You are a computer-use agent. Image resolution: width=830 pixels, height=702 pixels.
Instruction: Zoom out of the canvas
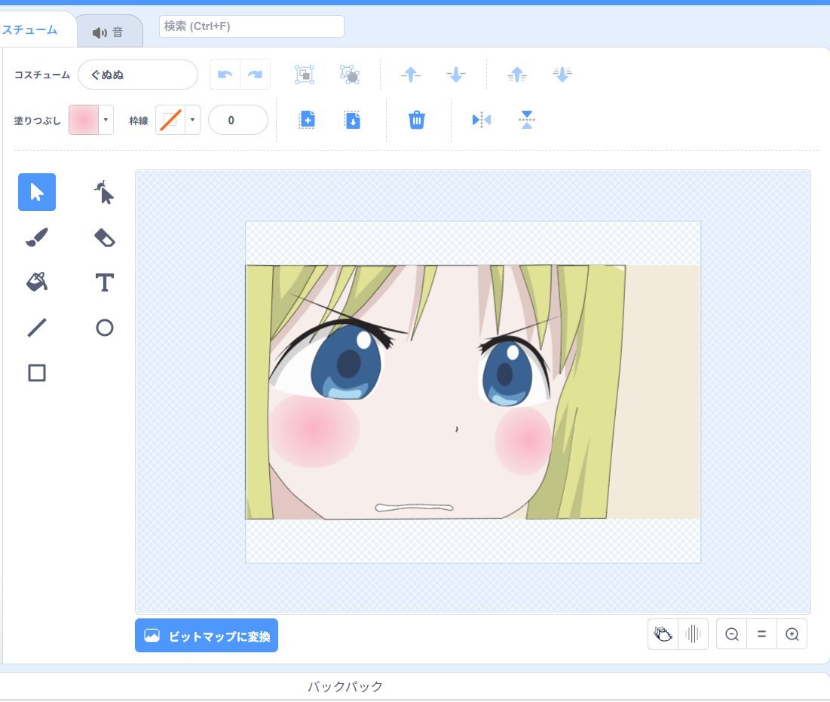click(731, 633)
